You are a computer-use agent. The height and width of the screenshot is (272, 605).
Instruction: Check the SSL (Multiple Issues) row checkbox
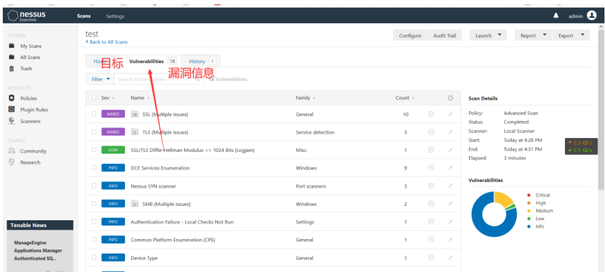[94, 114]
